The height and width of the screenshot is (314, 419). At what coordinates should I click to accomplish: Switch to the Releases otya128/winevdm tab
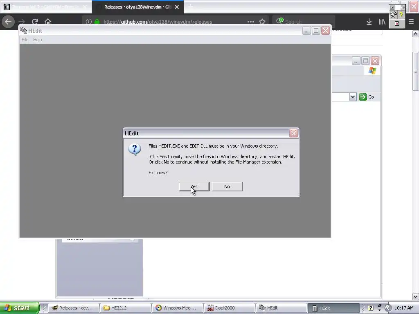click(137, 7)
